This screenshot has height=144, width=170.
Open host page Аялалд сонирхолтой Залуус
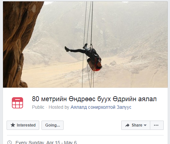tap(101, 107)
